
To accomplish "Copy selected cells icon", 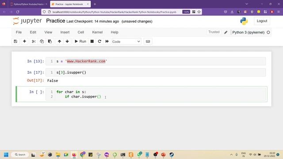I will pyautogui.click(x=42, y=42).
